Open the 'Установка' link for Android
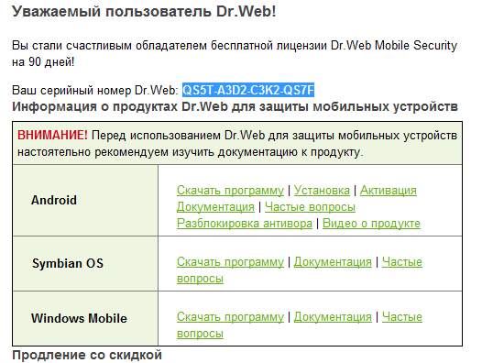This screenshot has width=482, height=363. (x=322, y=191)
